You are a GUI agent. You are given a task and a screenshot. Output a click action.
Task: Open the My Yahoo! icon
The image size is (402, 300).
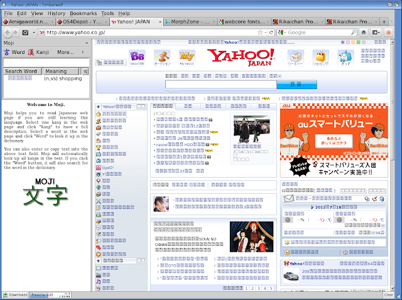(187, 58)
